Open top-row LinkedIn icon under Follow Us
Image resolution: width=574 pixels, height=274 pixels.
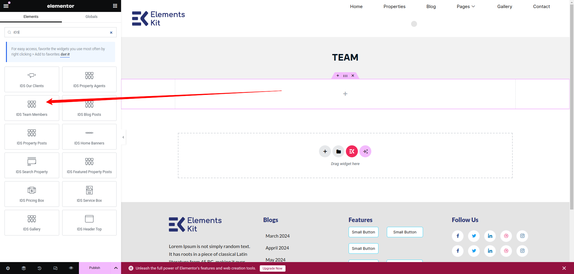tap(490, 236)
